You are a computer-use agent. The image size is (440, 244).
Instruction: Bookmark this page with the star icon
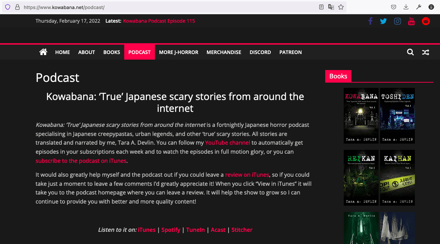pyautogui.click(x=341, y=7)
